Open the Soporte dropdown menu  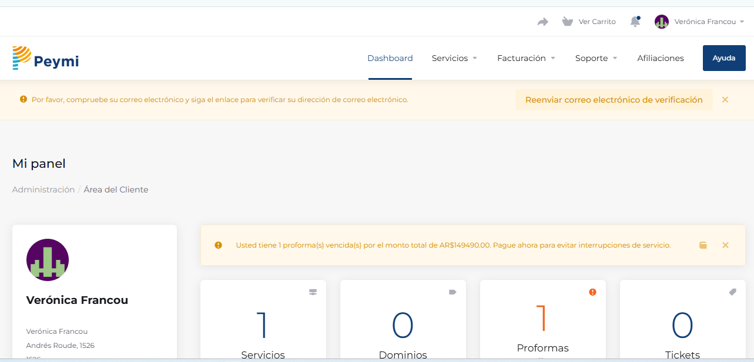pos(596,58)
